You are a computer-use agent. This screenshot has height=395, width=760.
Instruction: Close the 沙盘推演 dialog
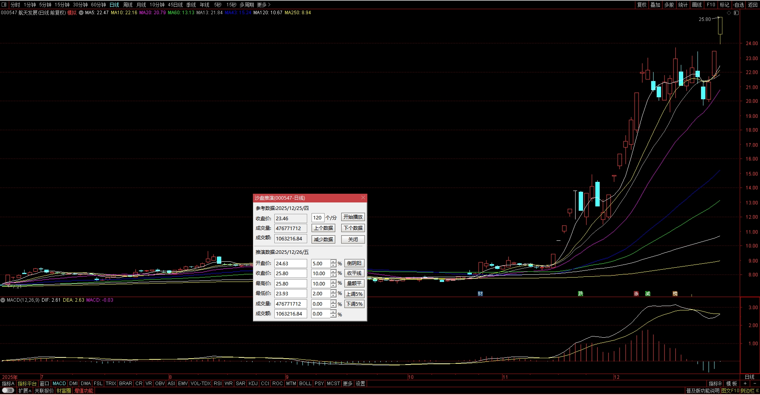click(363, 198)
